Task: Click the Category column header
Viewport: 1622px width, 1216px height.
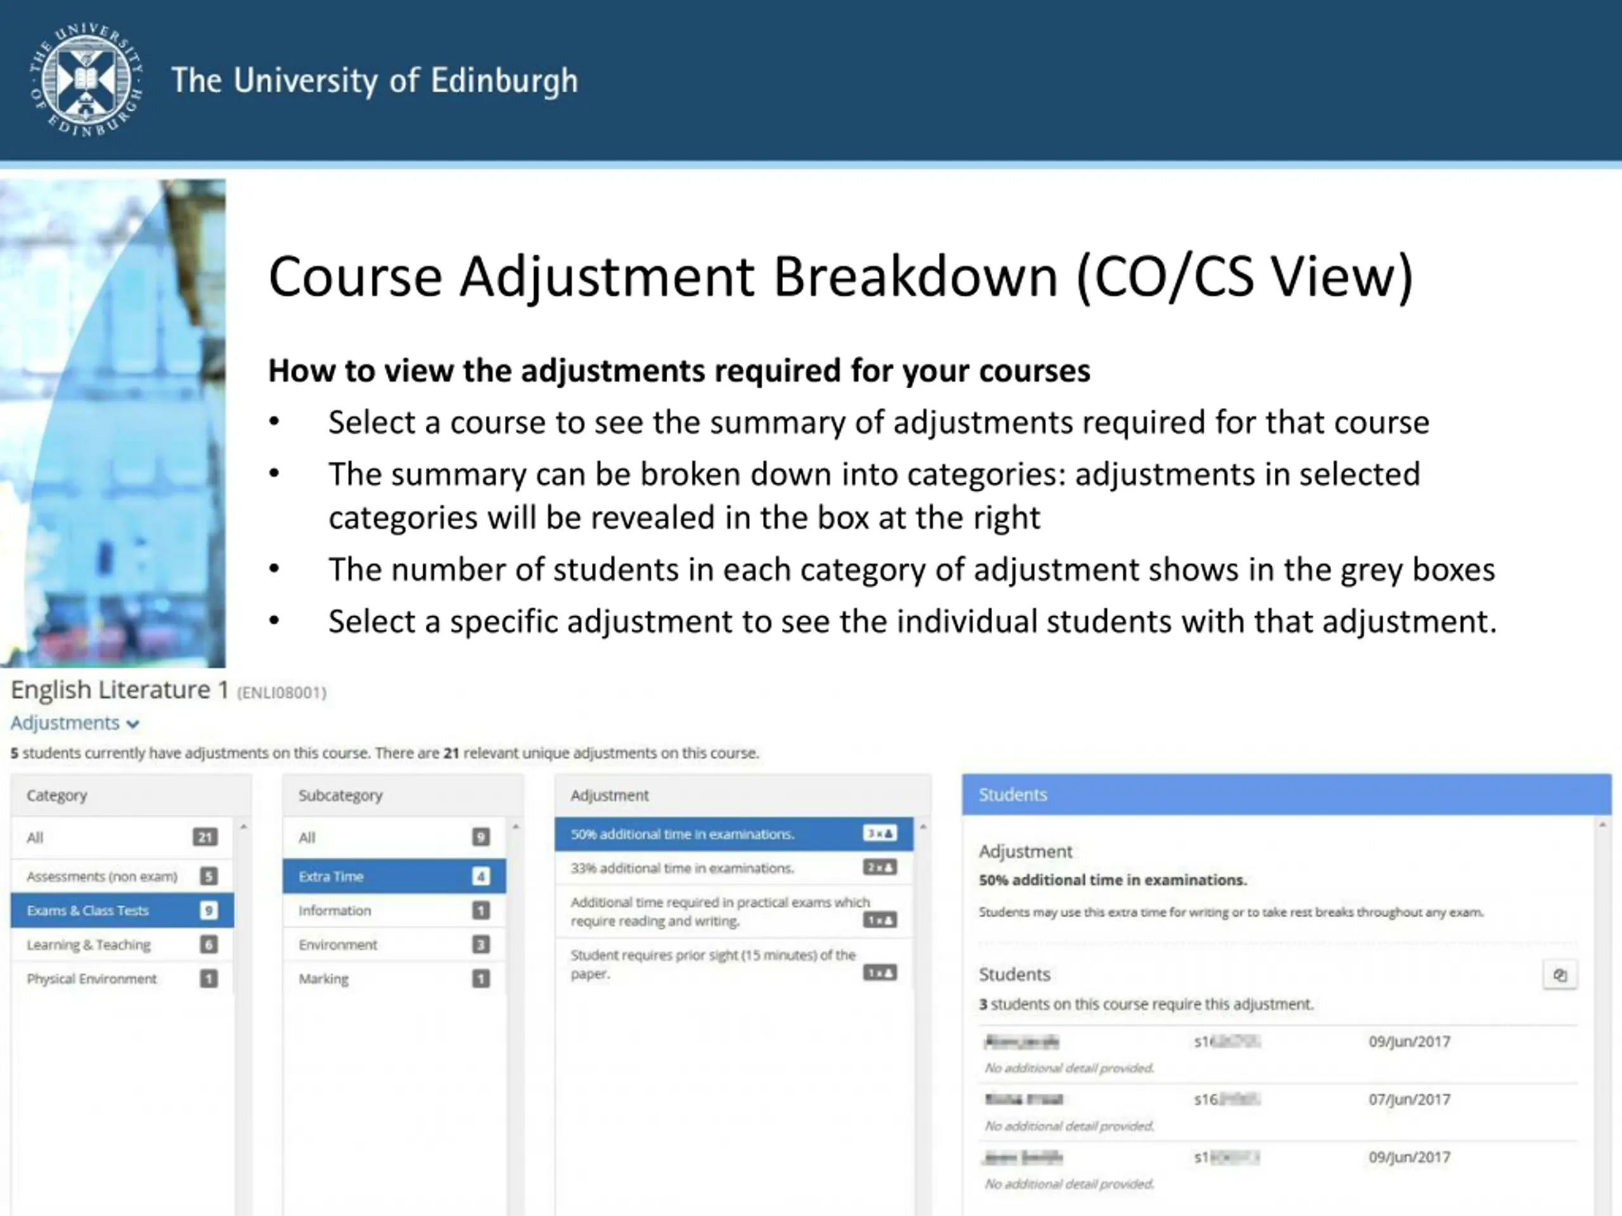Action: click(x=131, y=795)
